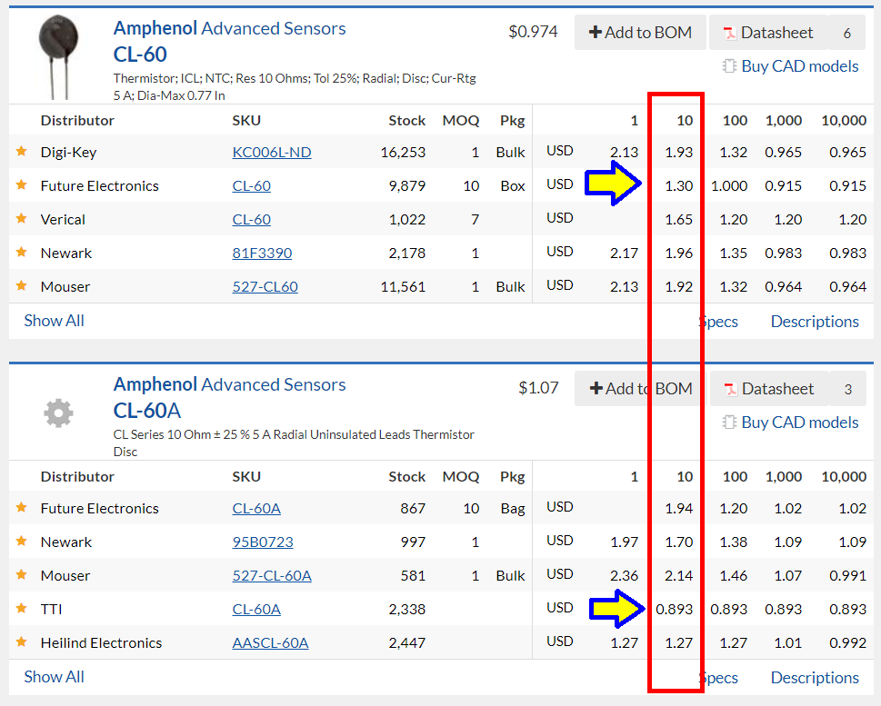Click star icon next to Verical row
The width and height of the screenshot is (881, 706).
click(x=21, y=218)
